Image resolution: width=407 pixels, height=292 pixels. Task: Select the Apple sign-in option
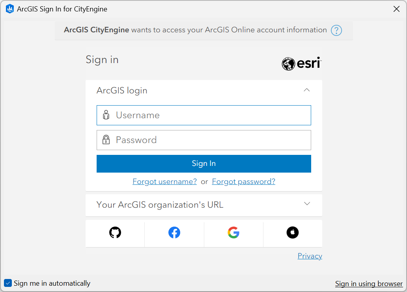pyautogui.click(x=292, y=232)
